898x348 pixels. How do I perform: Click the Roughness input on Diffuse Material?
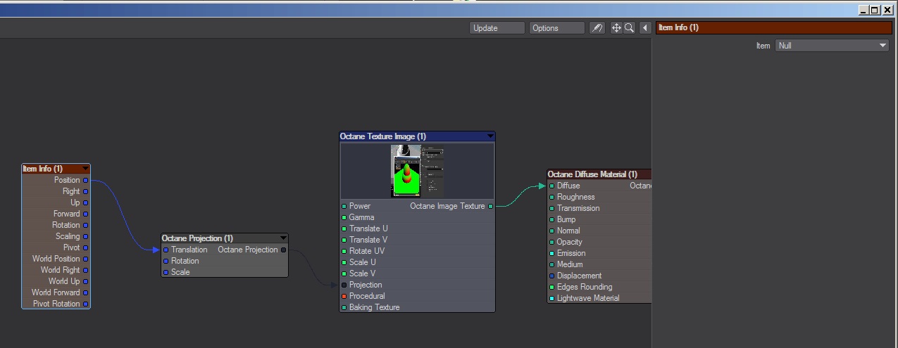pyautogui.click(x=552, y=197)
